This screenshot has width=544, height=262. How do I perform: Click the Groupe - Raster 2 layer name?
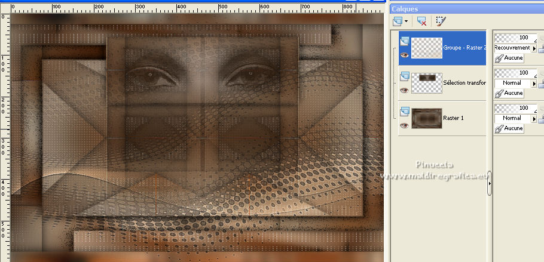click(464, 48)
